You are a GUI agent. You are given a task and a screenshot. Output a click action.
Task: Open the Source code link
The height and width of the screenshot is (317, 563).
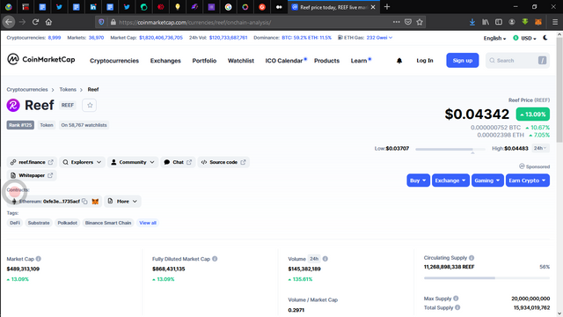point(223,162)
